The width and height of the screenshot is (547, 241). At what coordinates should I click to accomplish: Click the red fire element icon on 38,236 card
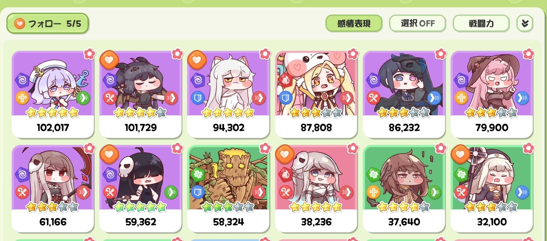pyautogui.click(x=286, y=174)
